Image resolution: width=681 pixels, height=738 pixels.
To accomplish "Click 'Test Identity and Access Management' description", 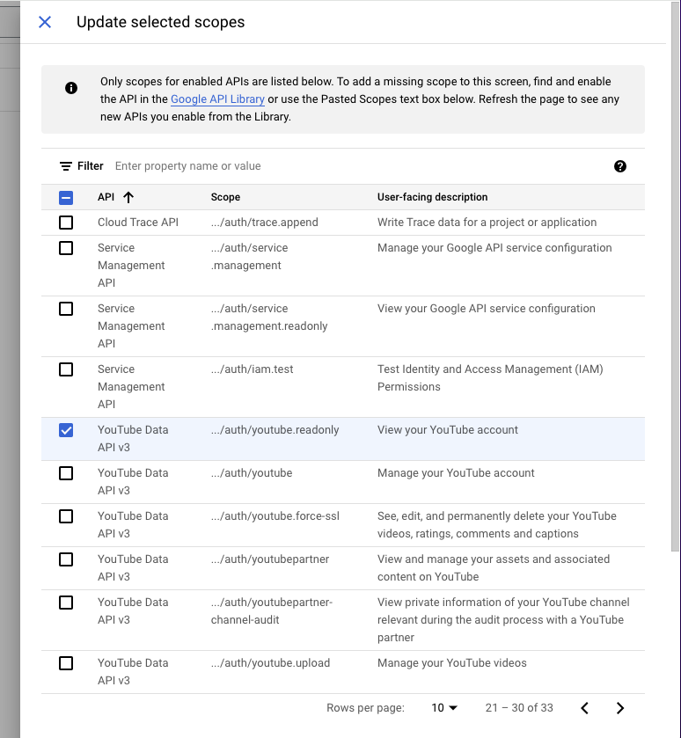I will [490, 378].
